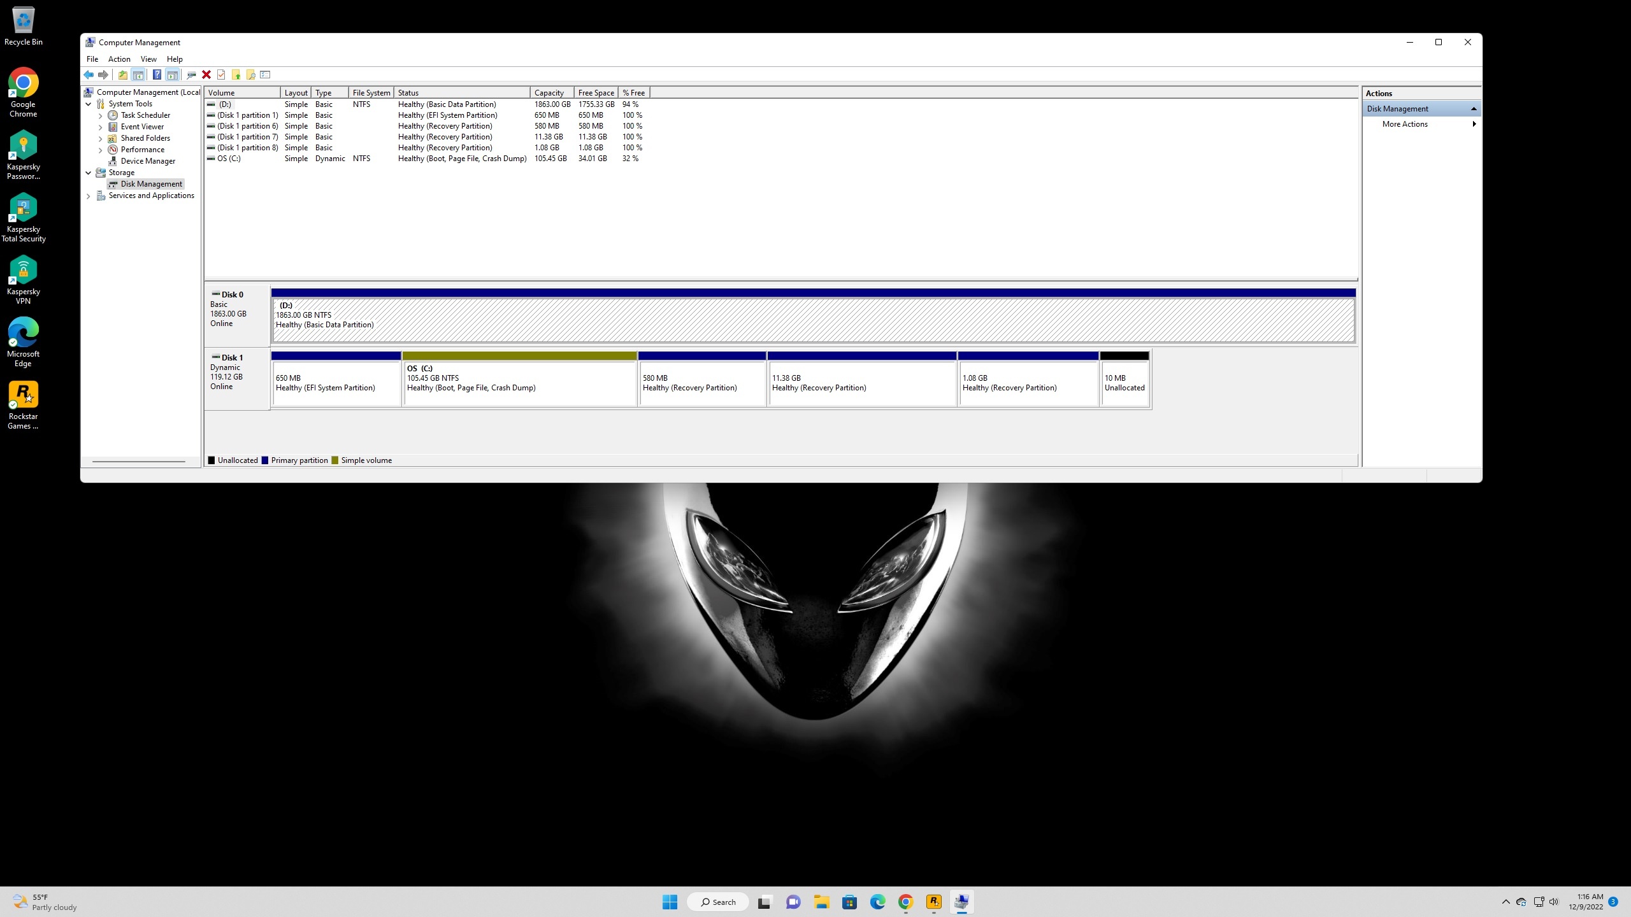Toggle the Show/Hide Console Tree button

138,75
